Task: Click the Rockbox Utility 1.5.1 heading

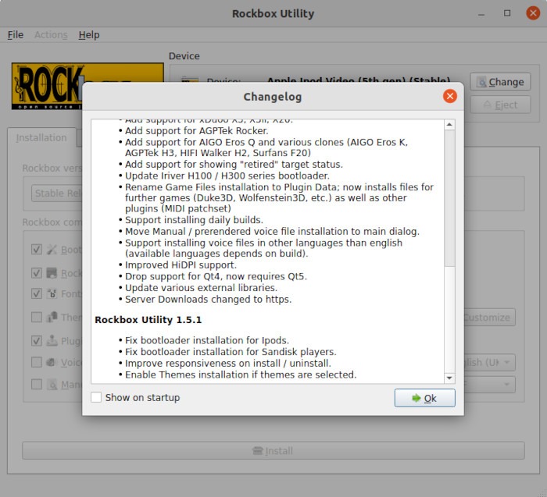Action: click(148, 320)
